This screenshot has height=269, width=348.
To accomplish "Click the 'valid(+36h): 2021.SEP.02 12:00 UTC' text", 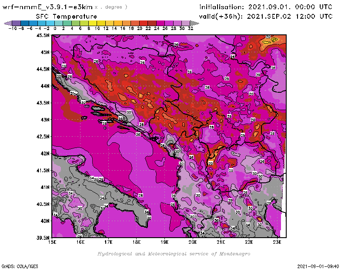I will pyautogui.click(x=266, y=17).
